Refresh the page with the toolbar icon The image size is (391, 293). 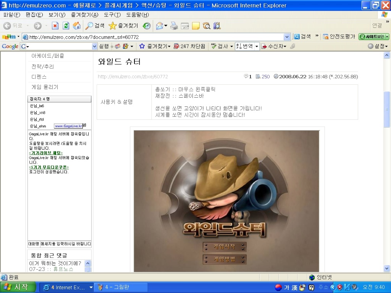[x=66, y=26]
